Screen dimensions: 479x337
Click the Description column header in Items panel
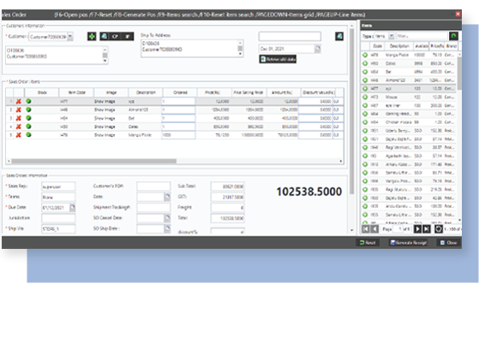tap(399, 46)
